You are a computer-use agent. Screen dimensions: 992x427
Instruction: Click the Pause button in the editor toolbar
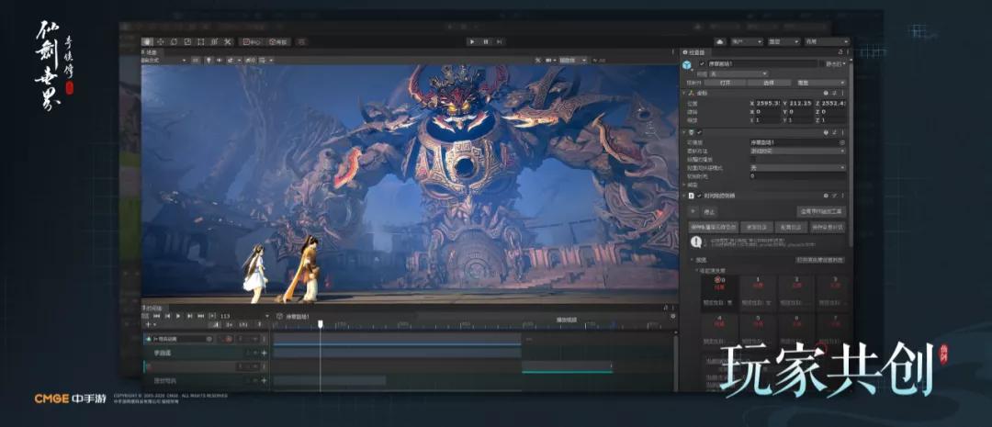(486, 41)
